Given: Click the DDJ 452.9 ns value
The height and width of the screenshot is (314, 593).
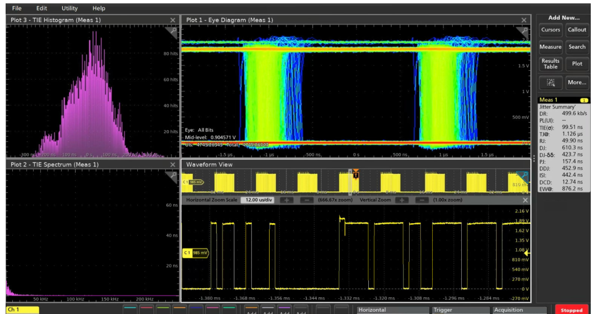Looking at the screenshot, I should (x=573, y=168).
